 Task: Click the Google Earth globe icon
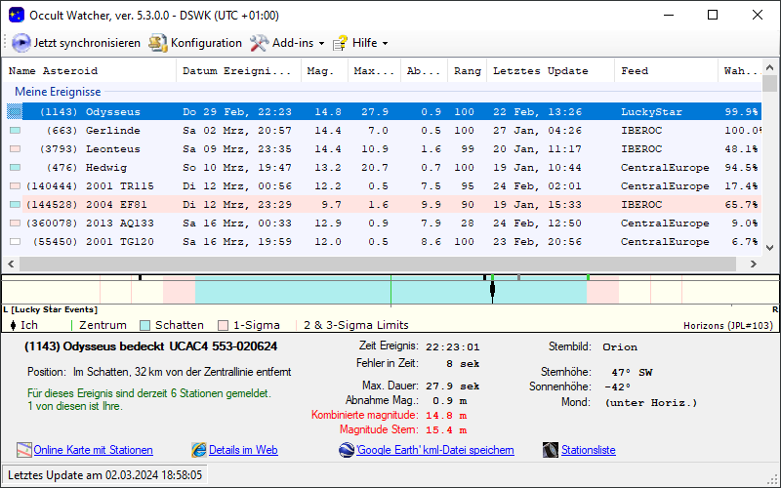click(x=347, y=450)
